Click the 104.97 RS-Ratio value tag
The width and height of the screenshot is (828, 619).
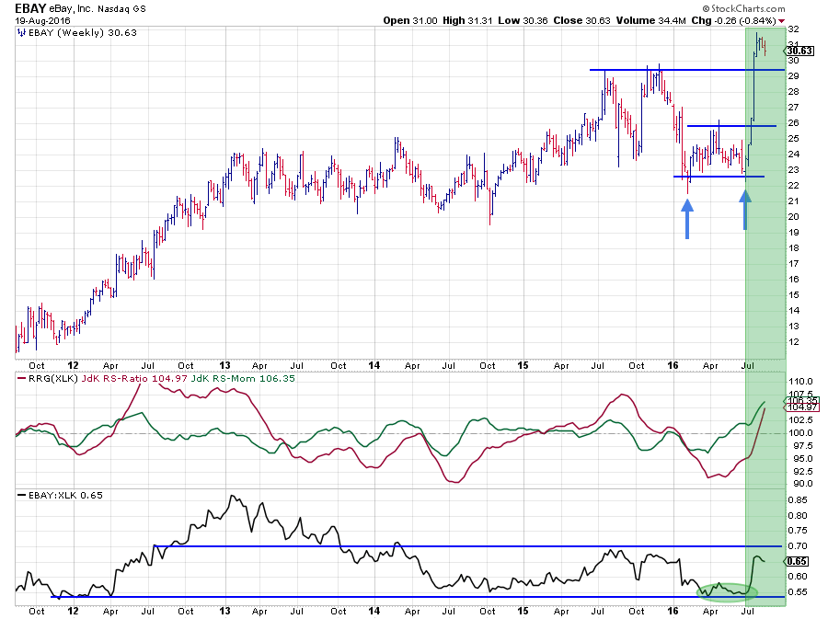(x=801, y=407)
